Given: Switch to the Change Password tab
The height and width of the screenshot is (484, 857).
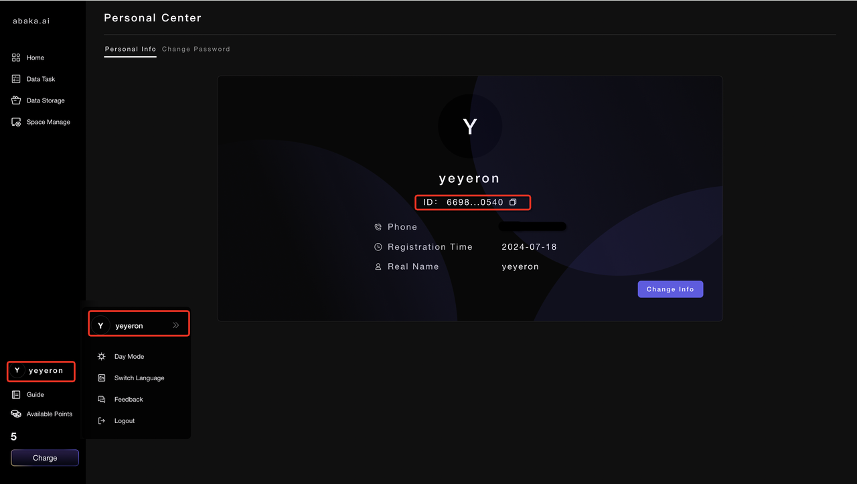Looking at the screenshot, I should pyautogui.click(x=196, y=49).
